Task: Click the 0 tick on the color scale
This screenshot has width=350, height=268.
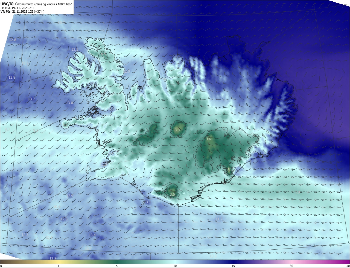Action: pos(1,266)
